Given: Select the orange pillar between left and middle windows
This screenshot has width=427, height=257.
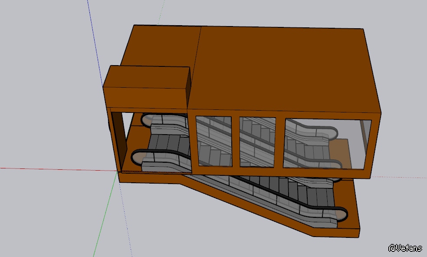Looking at the screenshot, I should (236, 142).
